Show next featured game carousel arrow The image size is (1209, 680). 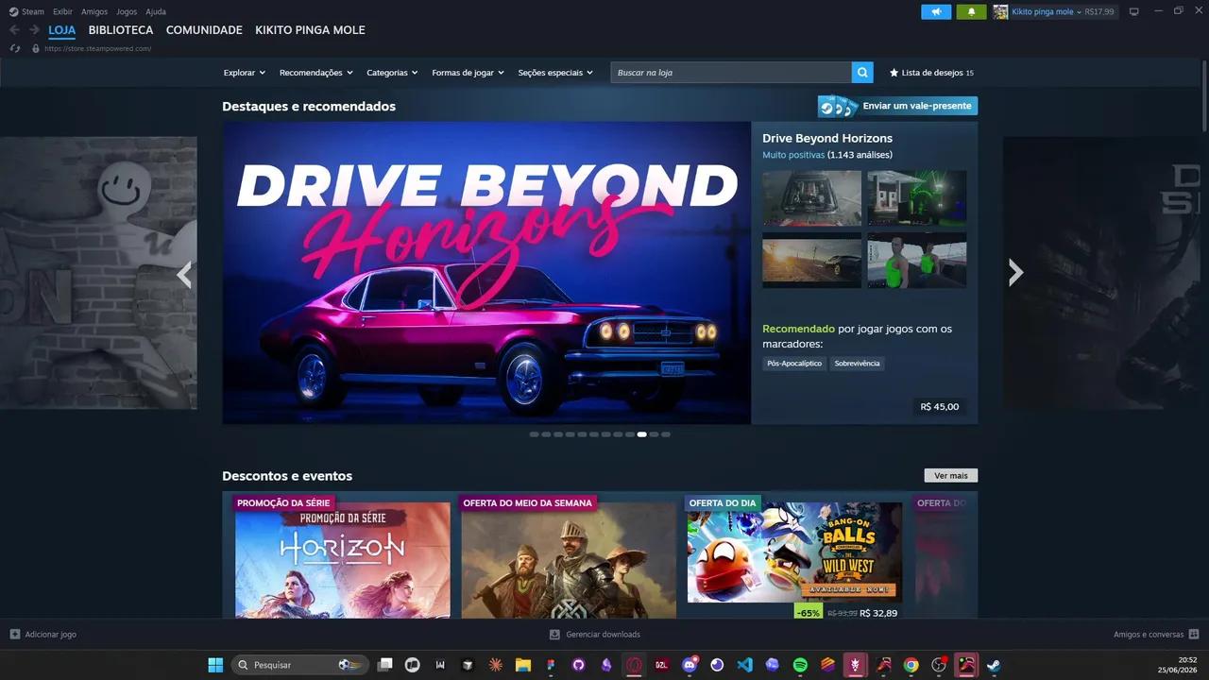click(x=1015, y=272)
